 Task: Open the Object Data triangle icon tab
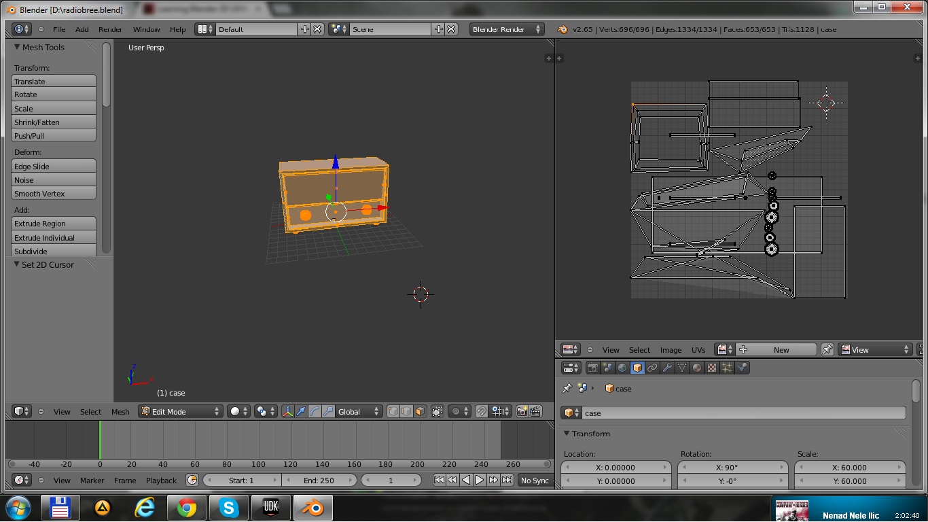coord(682,368)
